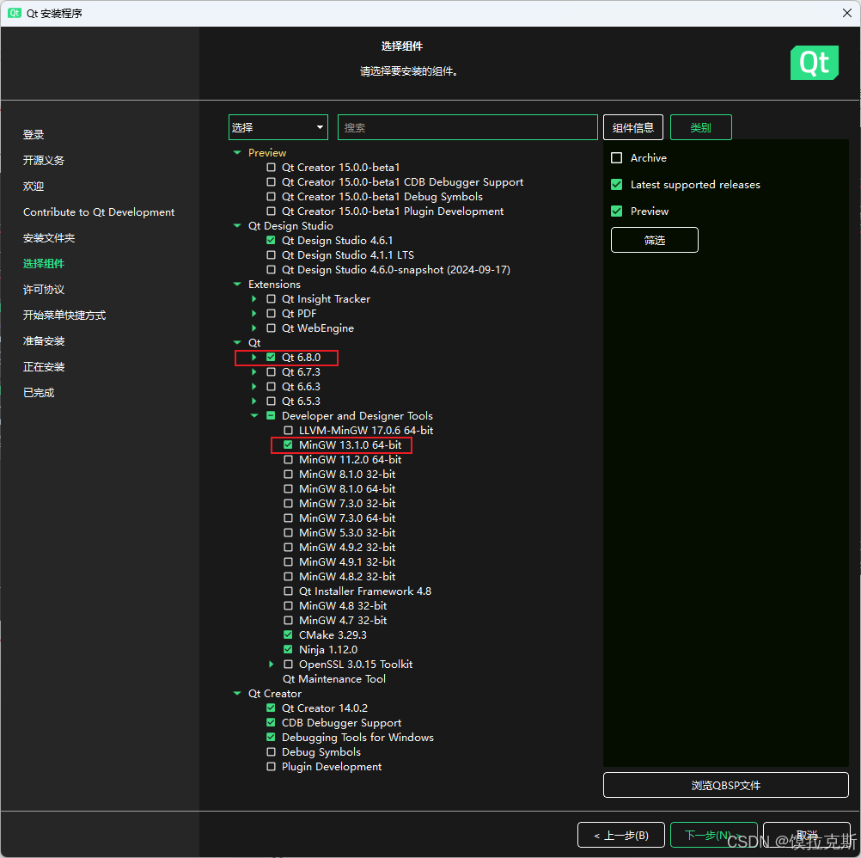Screen dimensions: 861x858
Task: Proceed with 下一步(N) button
Action: (714, 835)
